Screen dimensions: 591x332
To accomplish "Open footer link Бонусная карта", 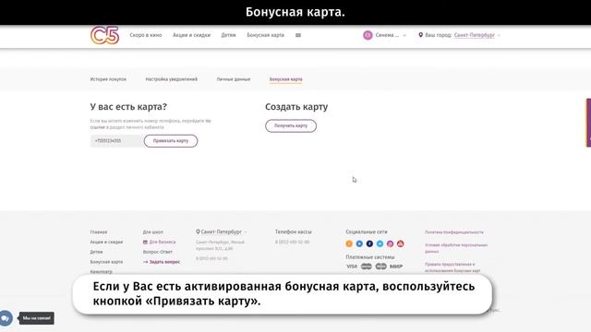I will pos(106,262).
